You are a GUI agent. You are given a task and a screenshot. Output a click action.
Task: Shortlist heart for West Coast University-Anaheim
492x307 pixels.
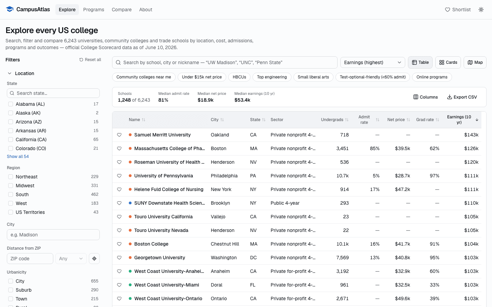(119, 271)
